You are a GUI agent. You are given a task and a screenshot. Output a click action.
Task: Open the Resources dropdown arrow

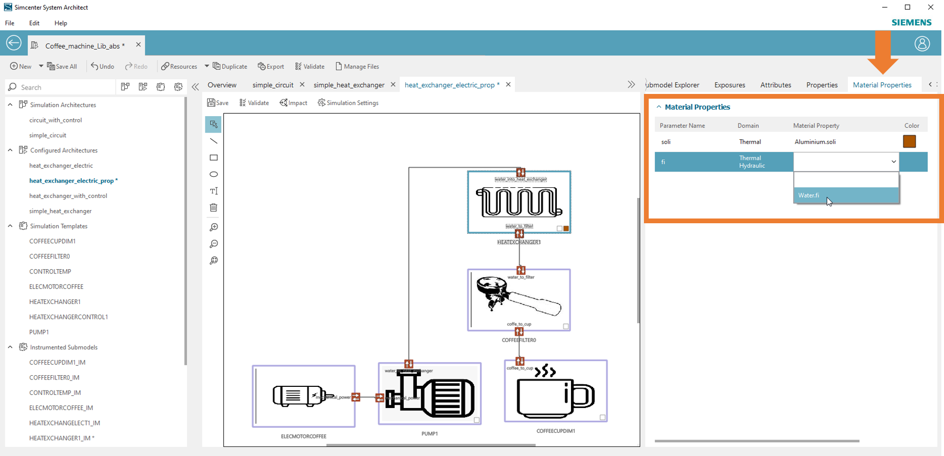point(207,66)
